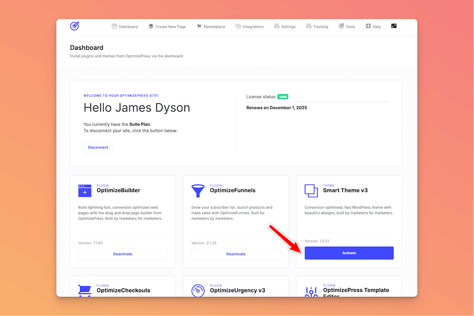Click 'Renews on December 1, 2025' text
The width and height of the screenshot is (474, 316).
[x=277, y=108]
